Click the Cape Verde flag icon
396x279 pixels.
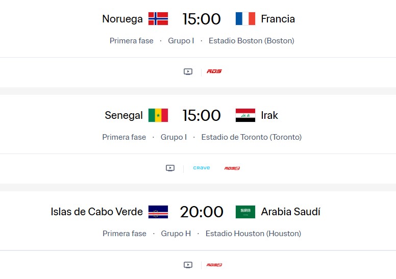(158, 212)
